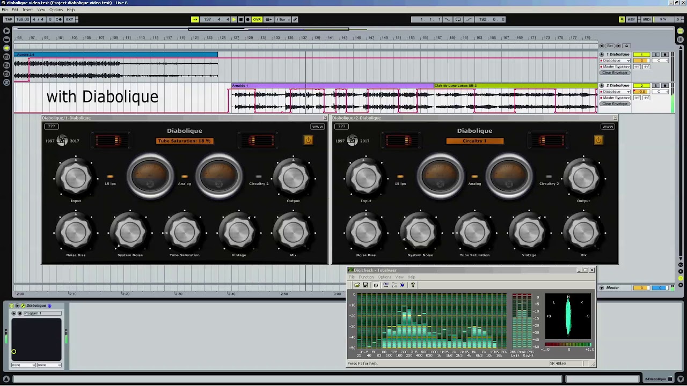Click the Set locator button
This screenshot has width=687, height=386.
609,46
